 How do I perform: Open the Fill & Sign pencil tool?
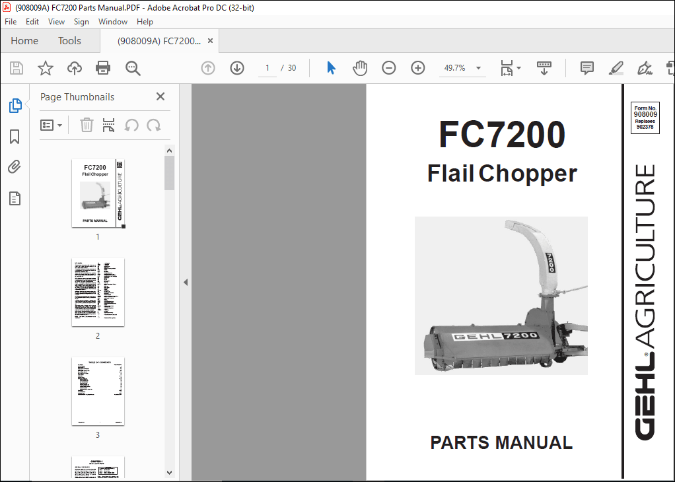tap(616, 67)
